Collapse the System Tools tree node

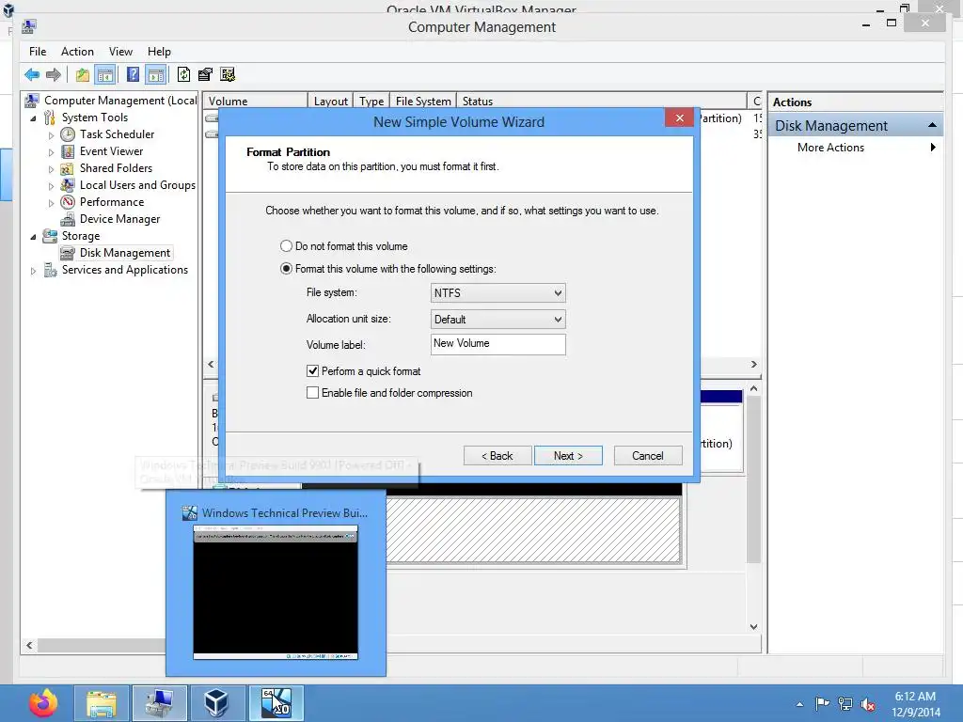(33, 118)
